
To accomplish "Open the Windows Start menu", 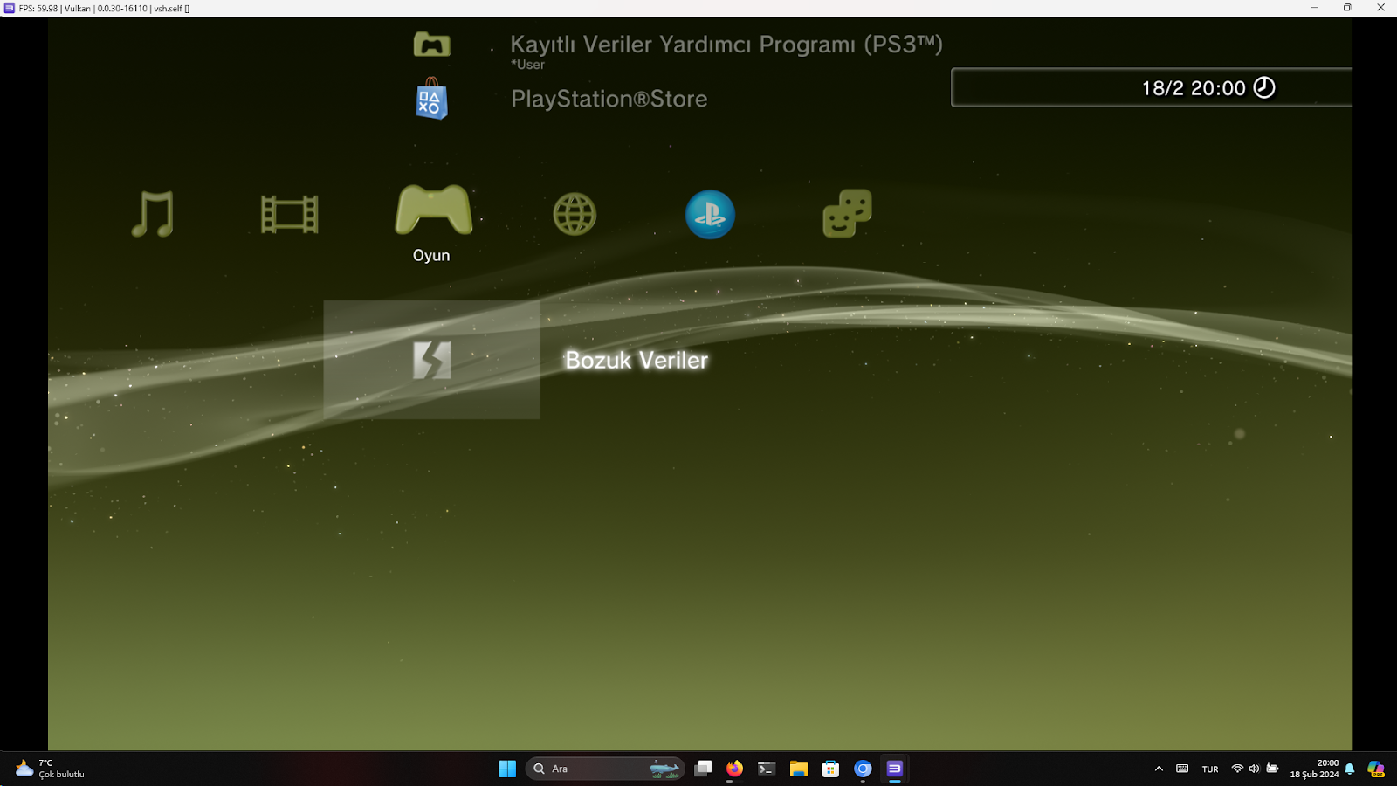I will (507, 769).
